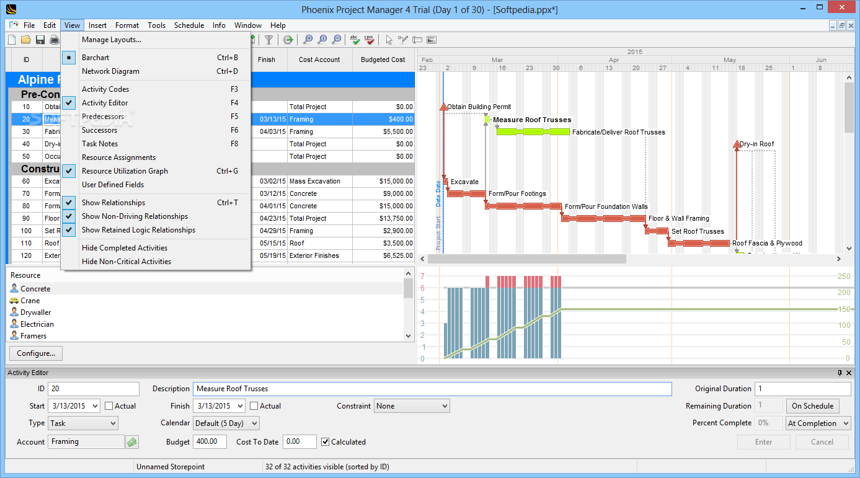860x478 pixels.
Task: Toggle the Actual finish checkbox
Action: coord(254,406)
